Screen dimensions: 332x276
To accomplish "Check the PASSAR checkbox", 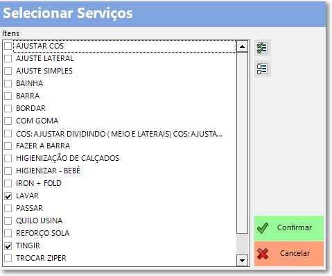I will tap(8, 208).
